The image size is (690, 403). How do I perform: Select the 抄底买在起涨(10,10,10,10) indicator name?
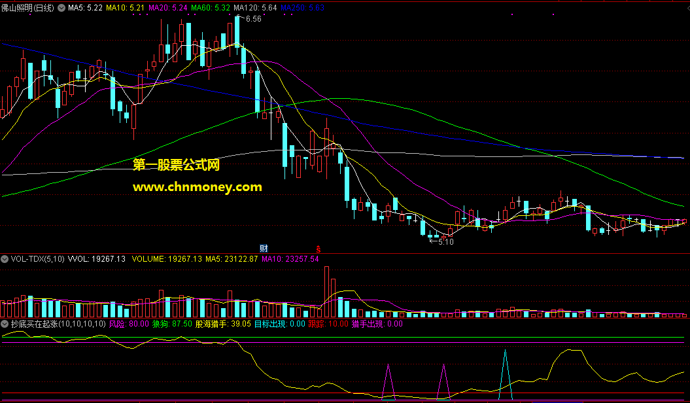coord(58,324)
